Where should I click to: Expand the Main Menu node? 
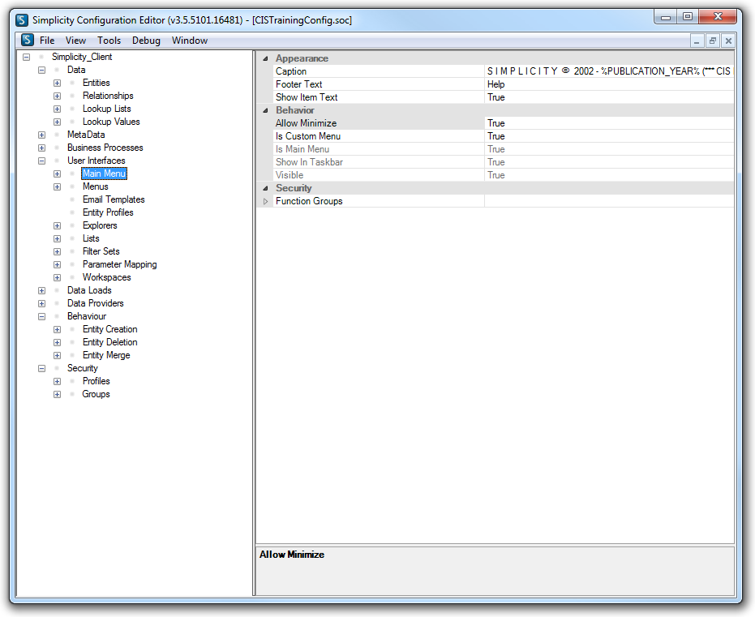click(58, 174)
